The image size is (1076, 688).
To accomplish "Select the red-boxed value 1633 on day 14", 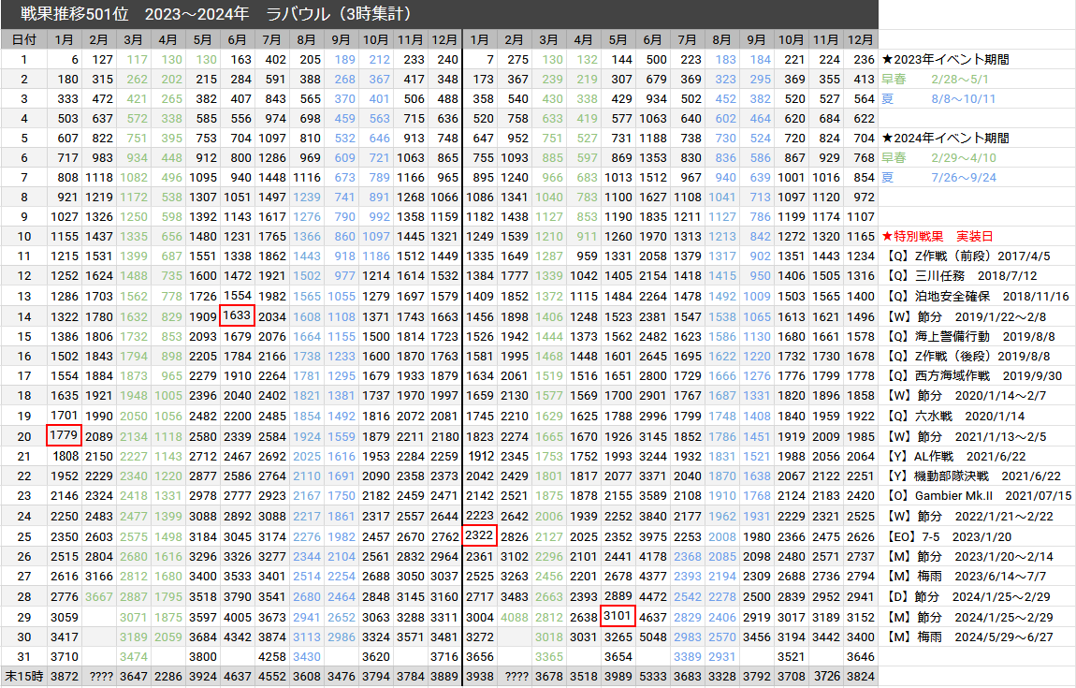I will (237, 316).
